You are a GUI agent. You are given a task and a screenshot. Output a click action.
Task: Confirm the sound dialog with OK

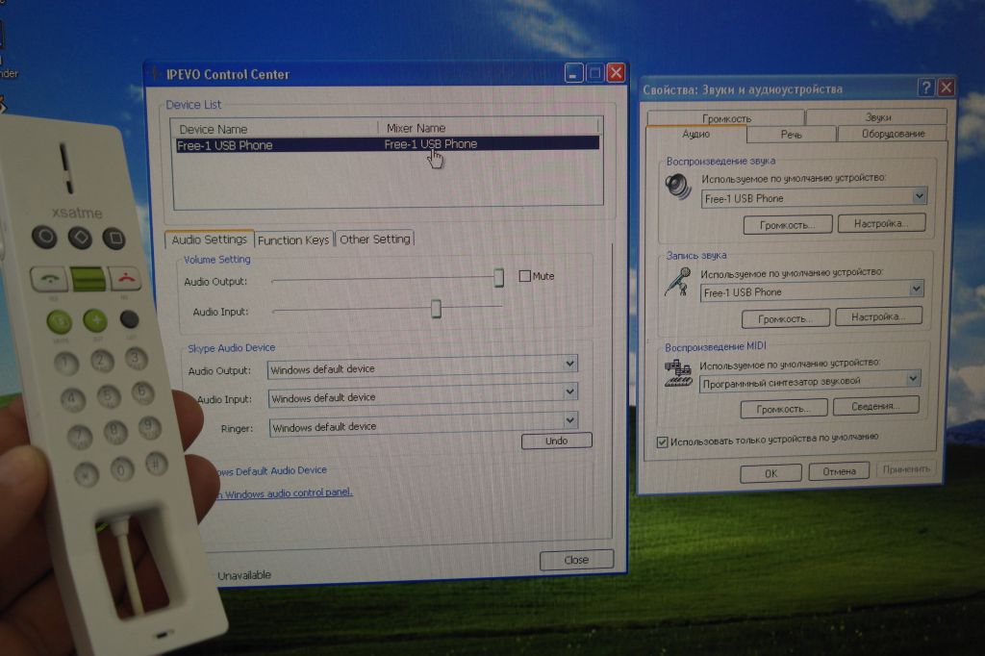coord(770,473)
